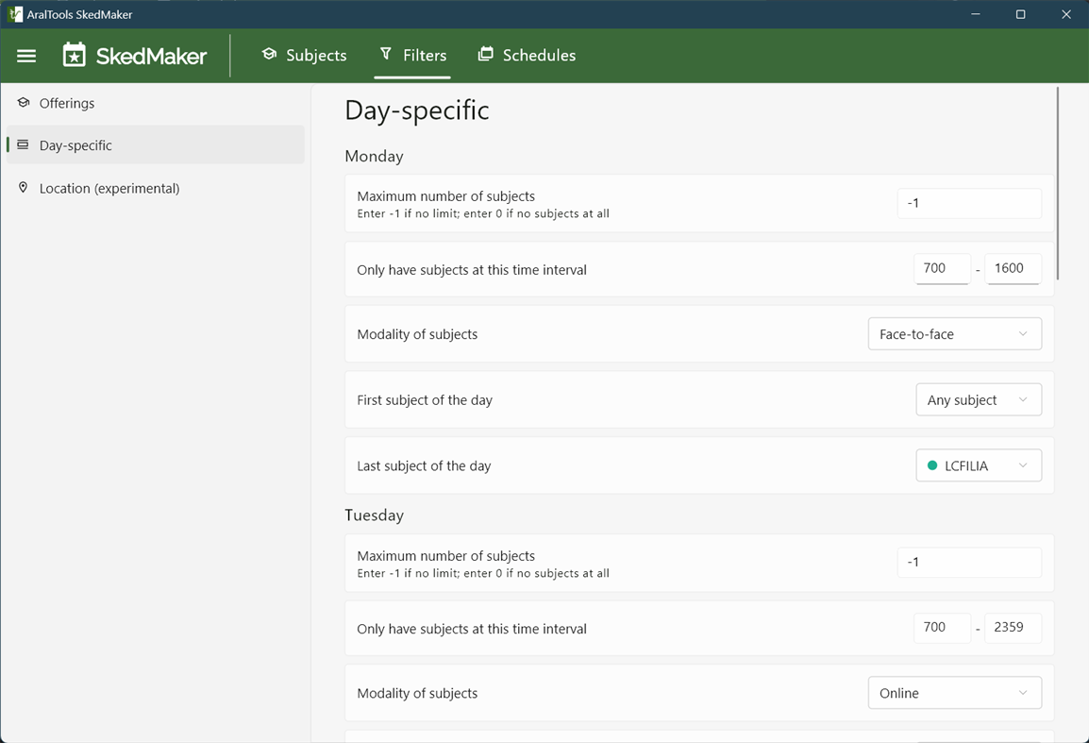Screen dimensions: 1089x743
Task: Click the green LCFILIA color dot
Action: tap(932, 465)
